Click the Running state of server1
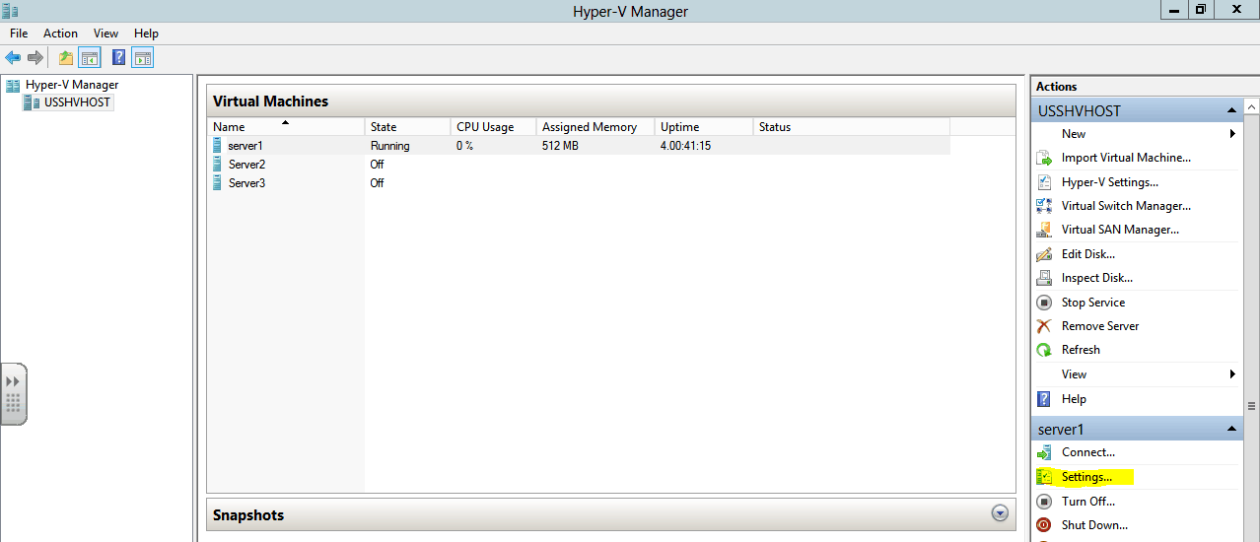Image resolution: width=1260 pixels, height=542 pixels. coord(390,146)
